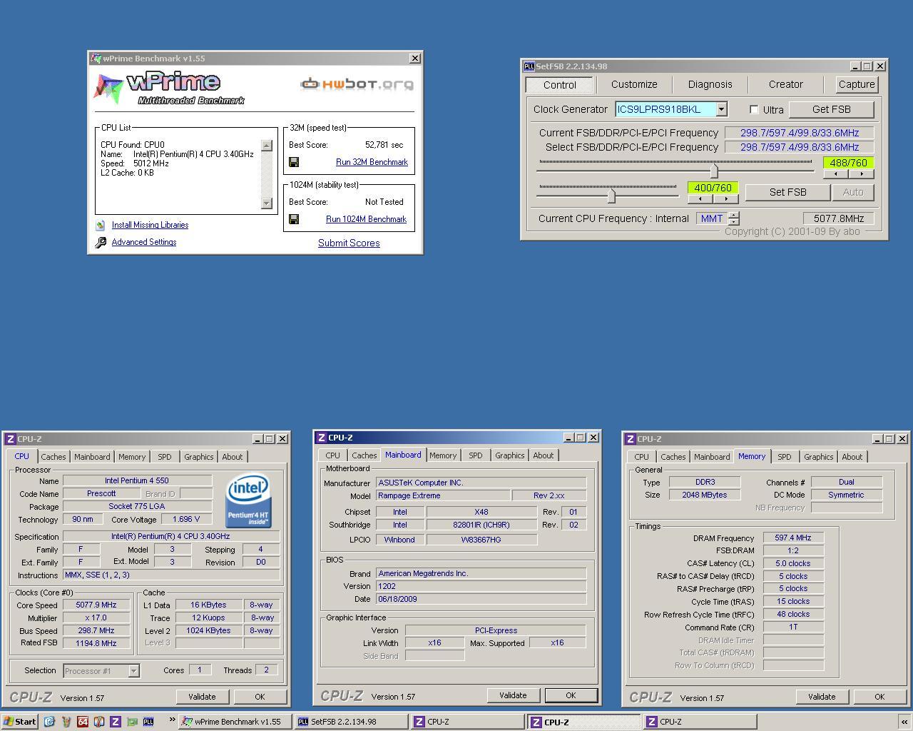This screenshot has height=731, width=913.
Task: Click the DRAM Frequency 597.4 MHz value
Action: tap(793, 538)
